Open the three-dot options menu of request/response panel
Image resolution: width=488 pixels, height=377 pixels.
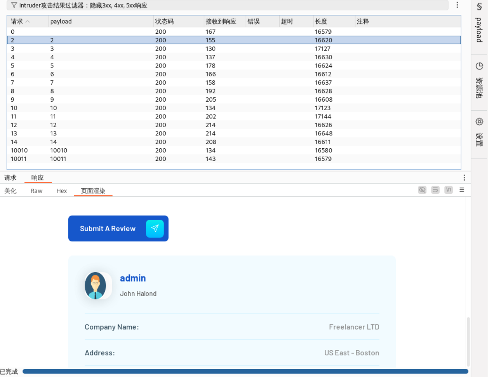464,178
